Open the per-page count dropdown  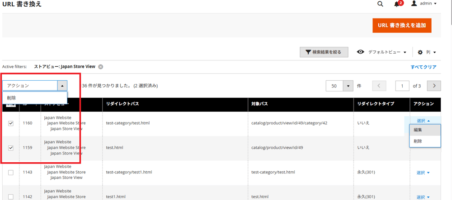coord(348,86)
